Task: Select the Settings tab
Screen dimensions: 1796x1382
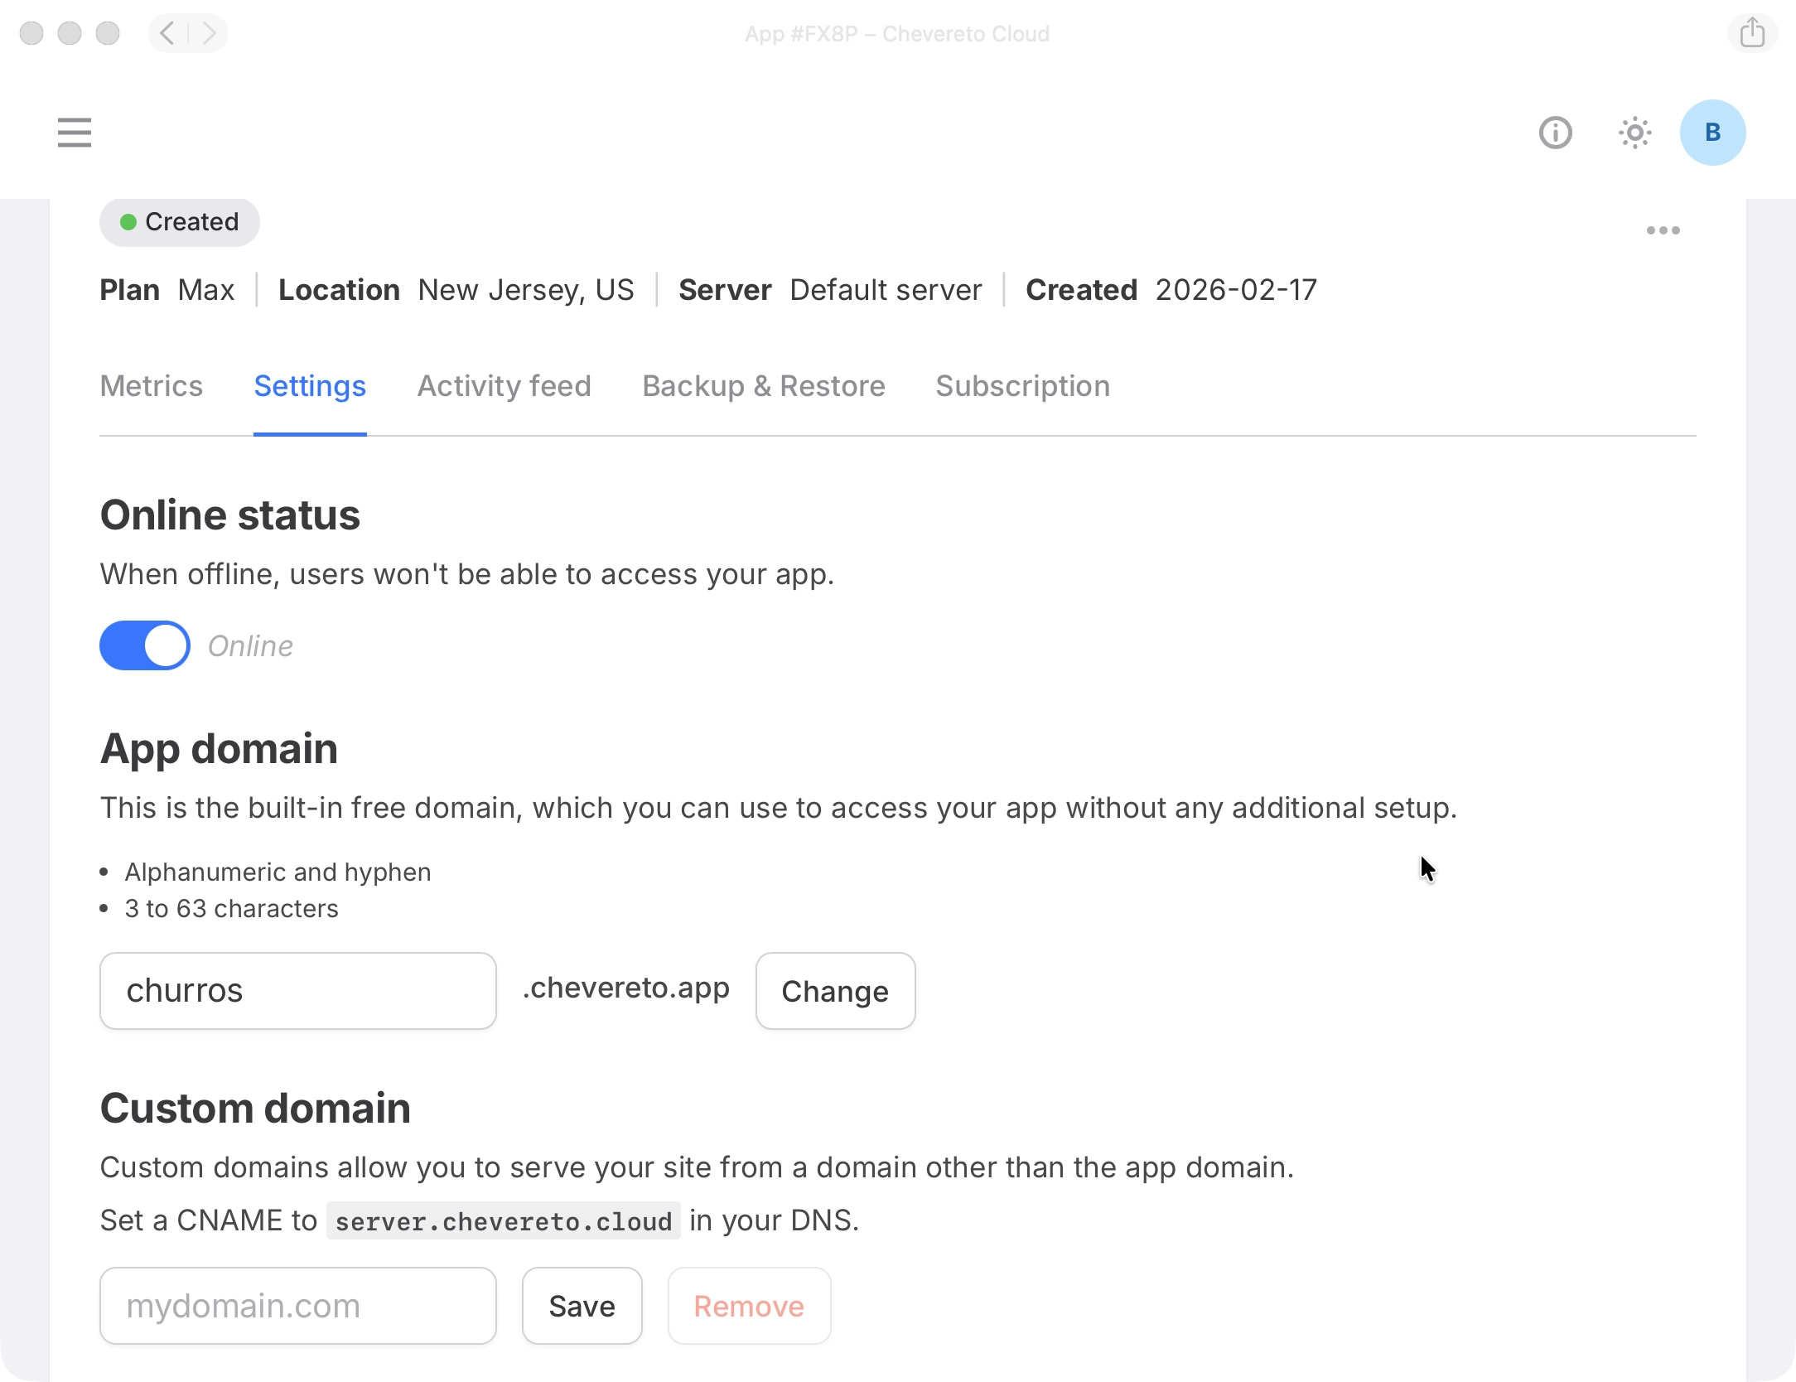Action: (310, 386)
